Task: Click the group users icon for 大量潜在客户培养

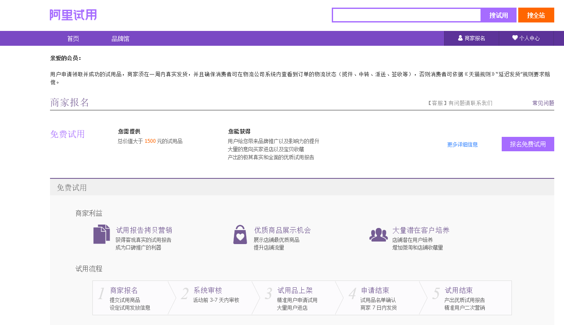Action: click(378, 235)
